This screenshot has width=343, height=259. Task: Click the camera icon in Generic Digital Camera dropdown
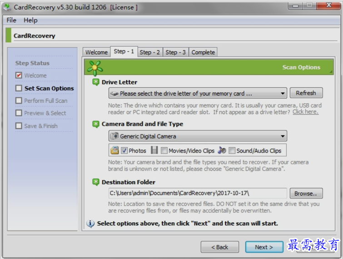tap(114, 136)
